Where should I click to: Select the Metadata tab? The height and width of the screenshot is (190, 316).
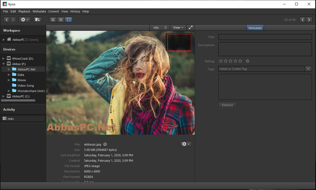pyautogui.click(x=255, y=28)
